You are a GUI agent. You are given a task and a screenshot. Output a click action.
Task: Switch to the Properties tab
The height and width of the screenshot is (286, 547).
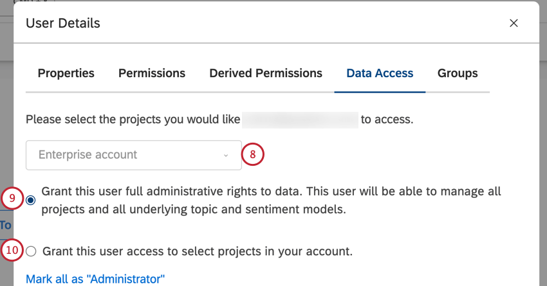point(66,73)
